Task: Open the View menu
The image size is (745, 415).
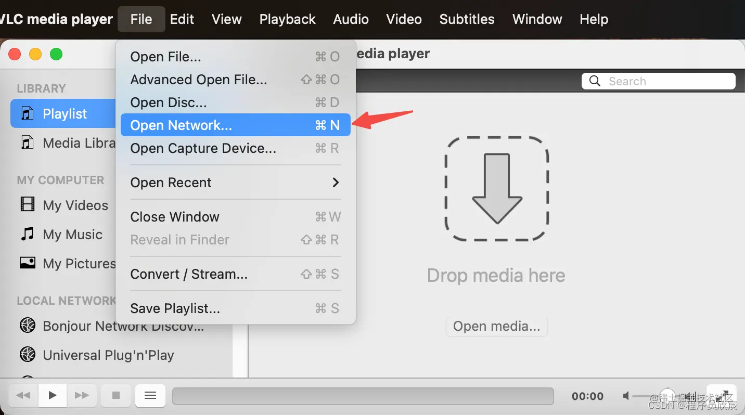Action: click(226, 19)
